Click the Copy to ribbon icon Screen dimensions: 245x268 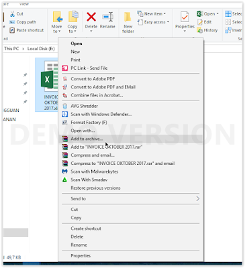pyautogui.click(x=73, y=17)
